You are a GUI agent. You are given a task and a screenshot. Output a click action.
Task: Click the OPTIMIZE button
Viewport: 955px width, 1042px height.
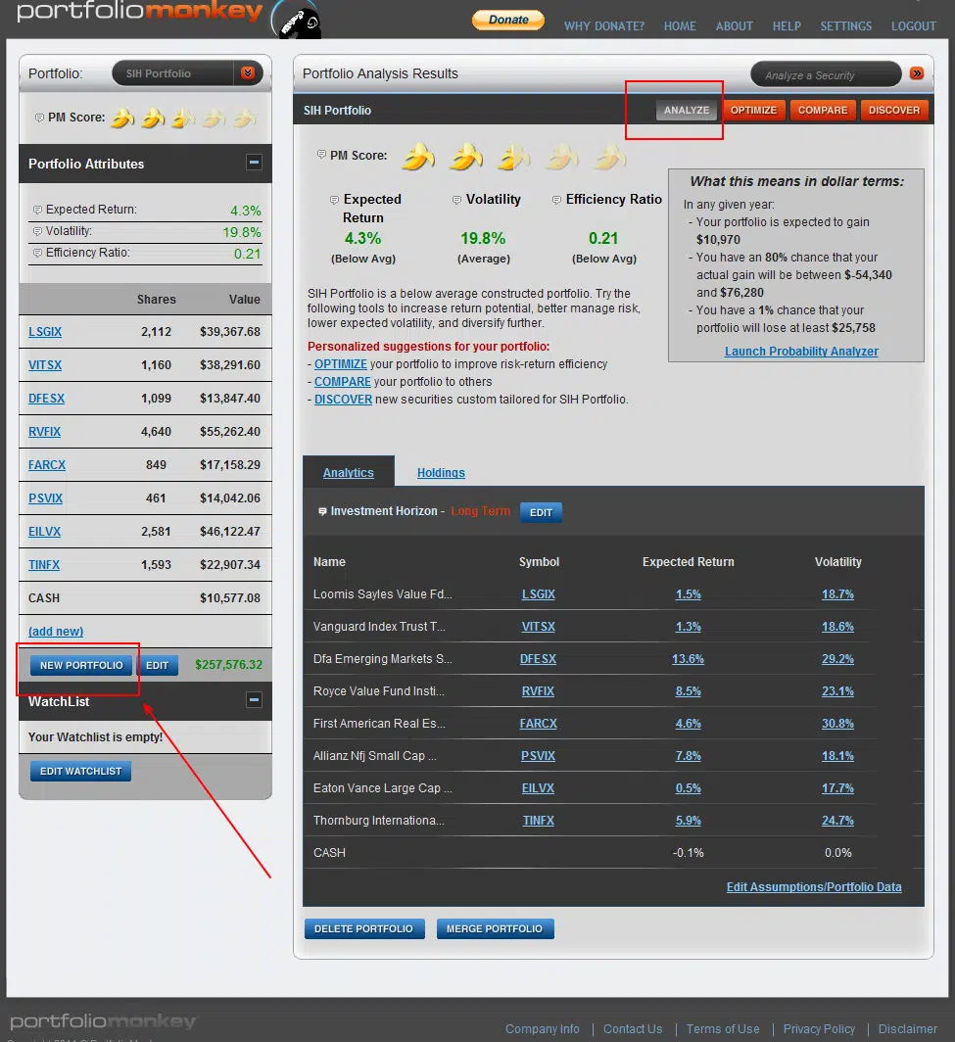(x=754, y=110)
